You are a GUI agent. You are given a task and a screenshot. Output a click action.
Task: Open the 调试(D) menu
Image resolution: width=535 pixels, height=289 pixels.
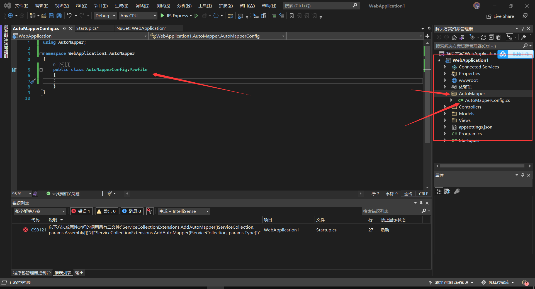coord(142,6)
